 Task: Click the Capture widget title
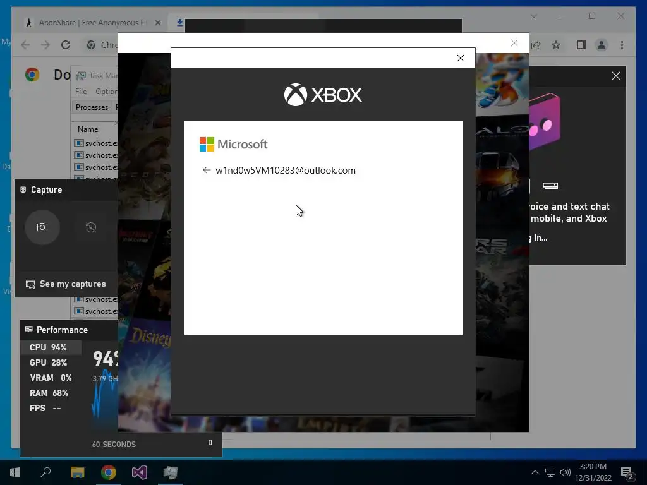[x=46, y=189]
